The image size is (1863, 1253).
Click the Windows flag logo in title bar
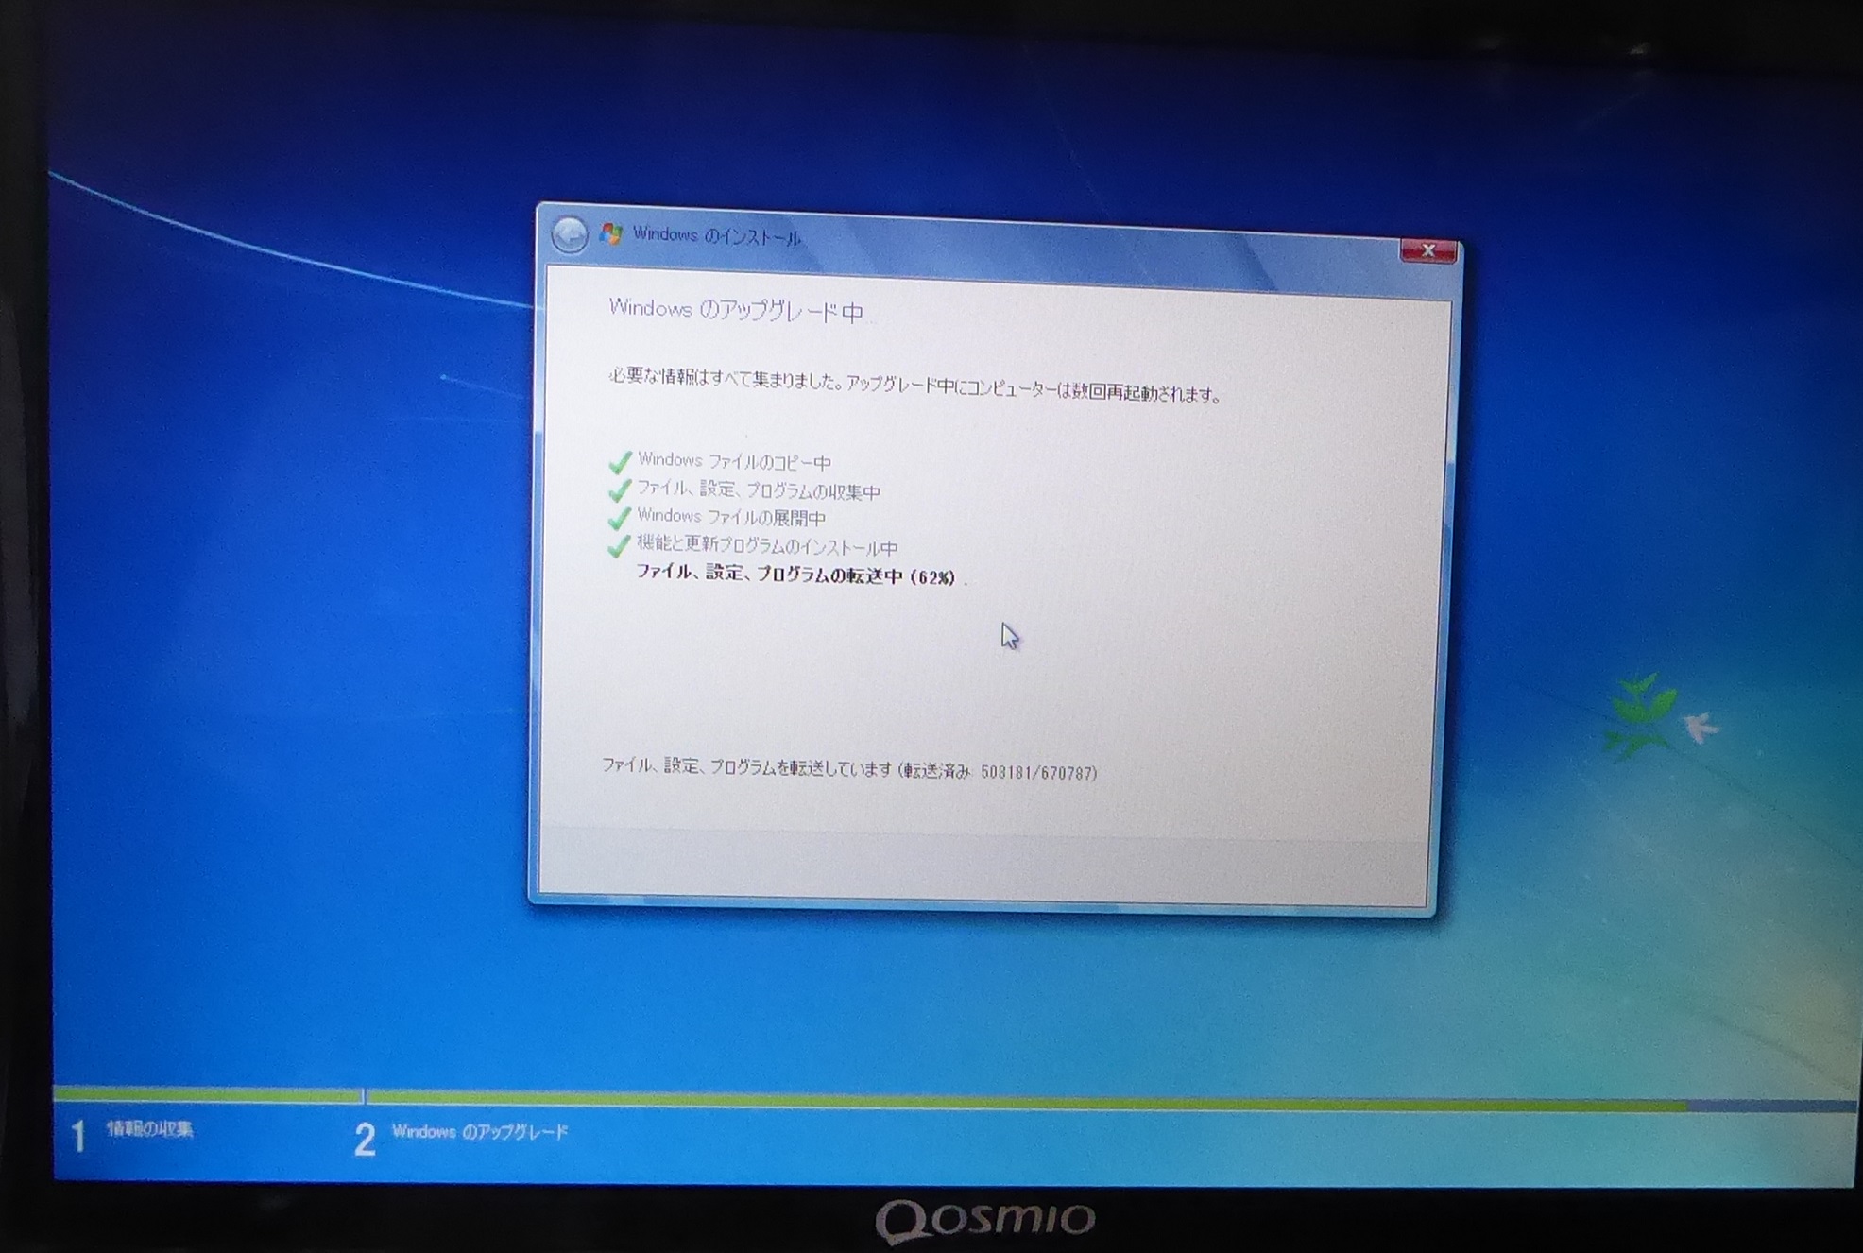[x=611, y=233]
